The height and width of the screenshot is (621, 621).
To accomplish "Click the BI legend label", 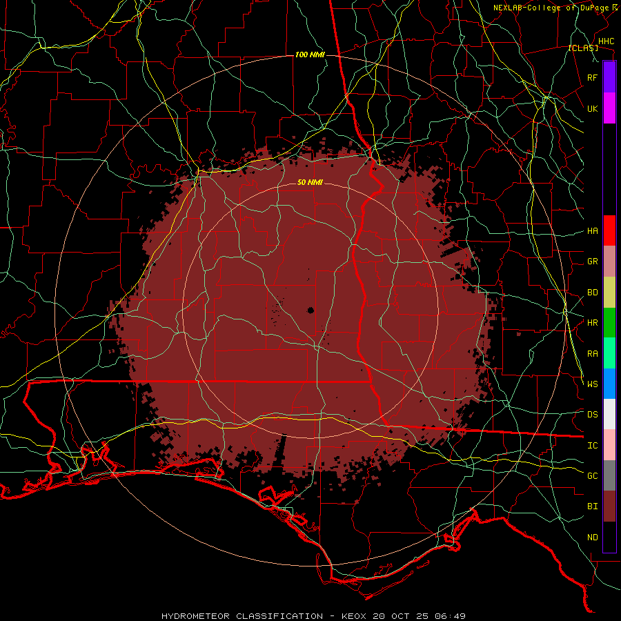I will pyautogui.click(x=592, y=506).
